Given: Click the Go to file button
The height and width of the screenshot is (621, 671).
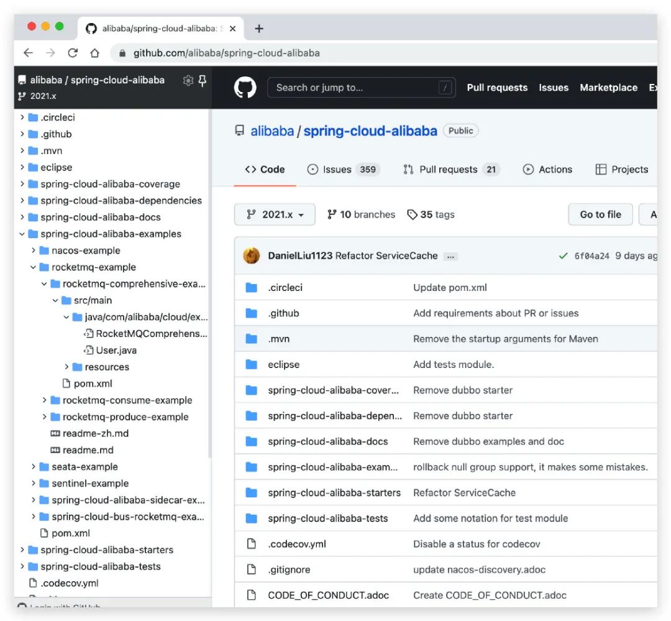Looking at the screenshot, I should pyautogui.click(x=600, y=214).
